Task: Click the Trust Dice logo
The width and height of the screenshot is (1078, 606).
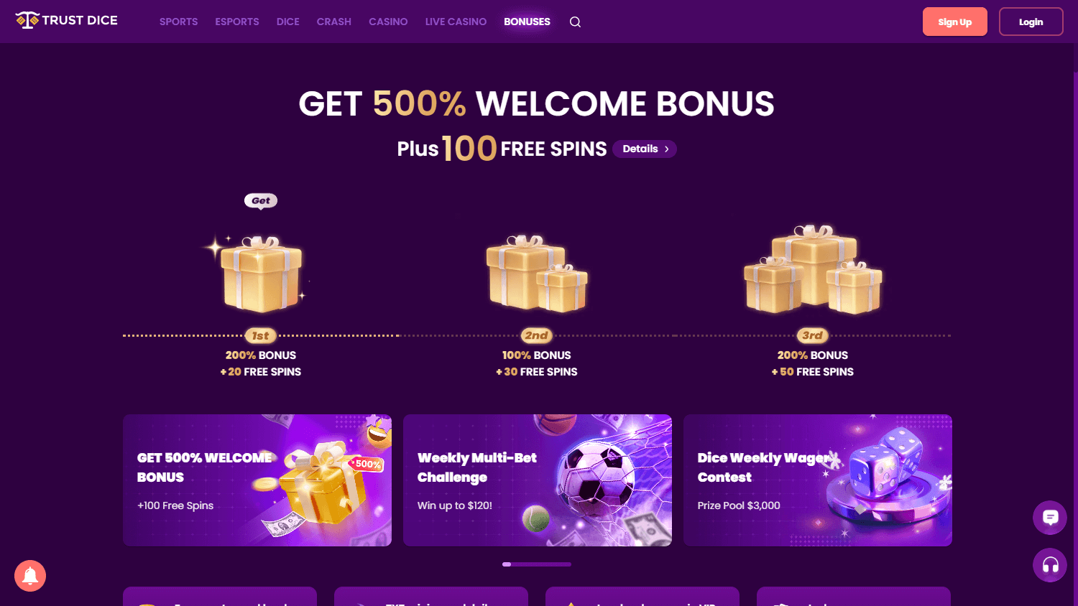Action: [x=66, y=20]
